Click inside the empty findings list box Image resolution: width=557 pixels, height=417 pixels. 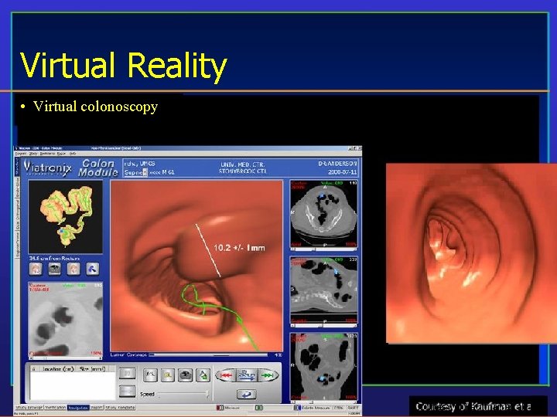tap(73, 385)
